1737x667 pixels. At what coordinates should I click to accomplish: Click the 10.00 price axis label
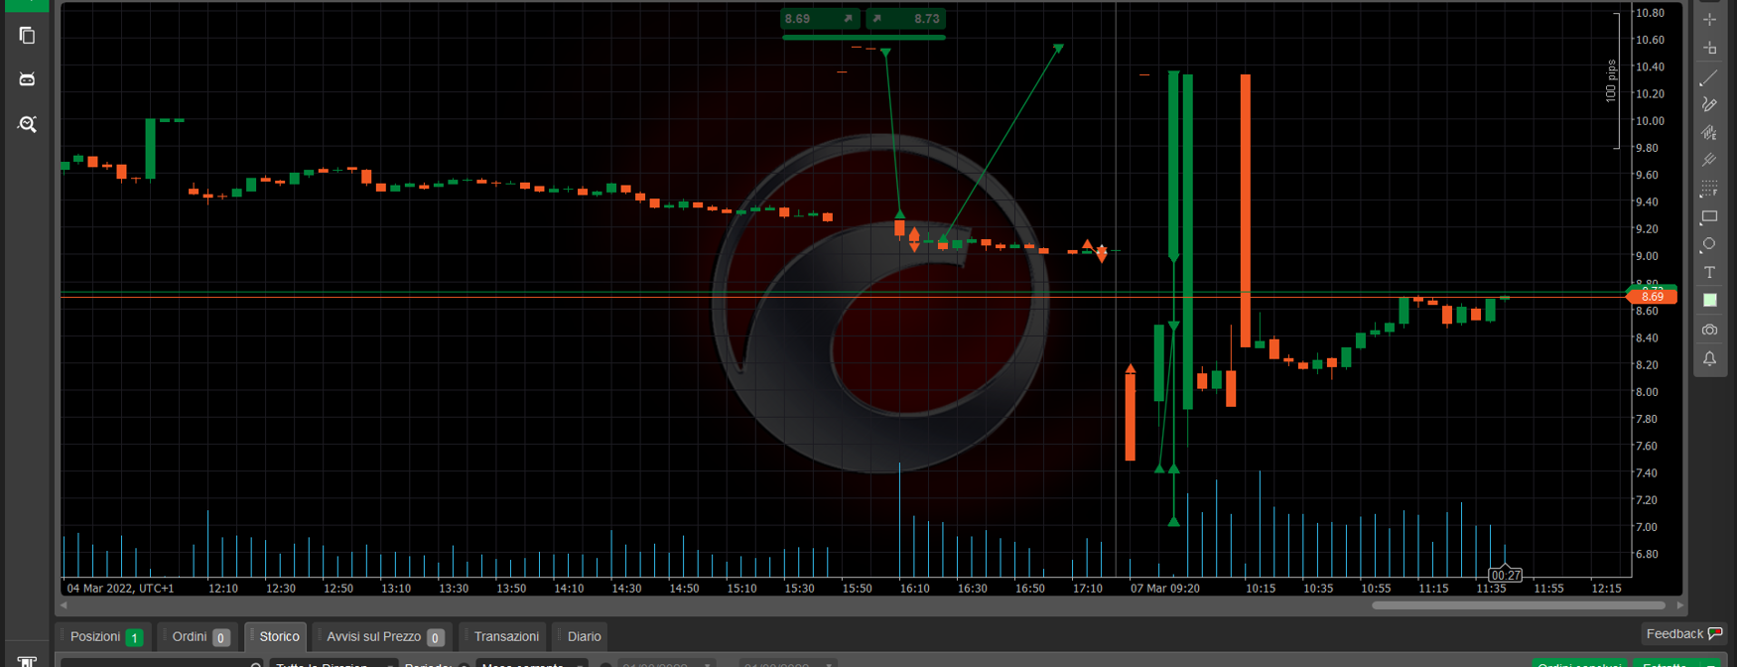click(x=1650, y=121)
